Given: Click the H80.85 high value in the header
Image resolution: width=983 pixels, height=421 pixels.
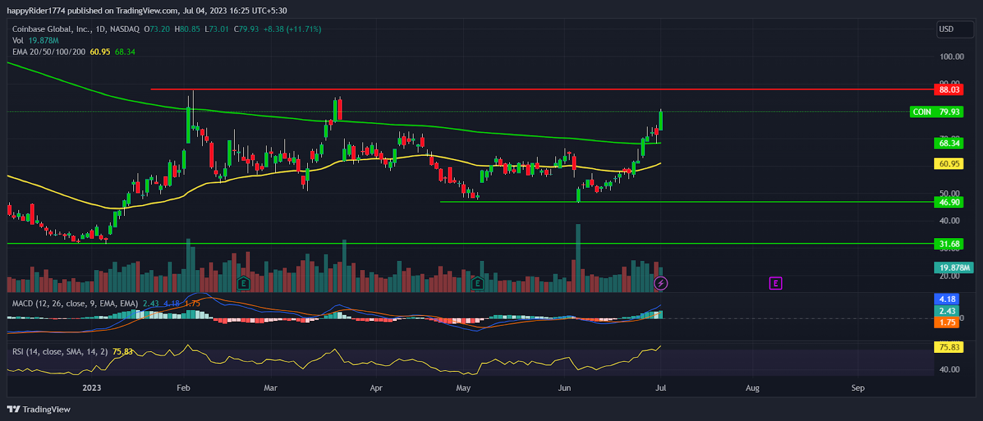Looking at the screenshot, I should 187,29.
